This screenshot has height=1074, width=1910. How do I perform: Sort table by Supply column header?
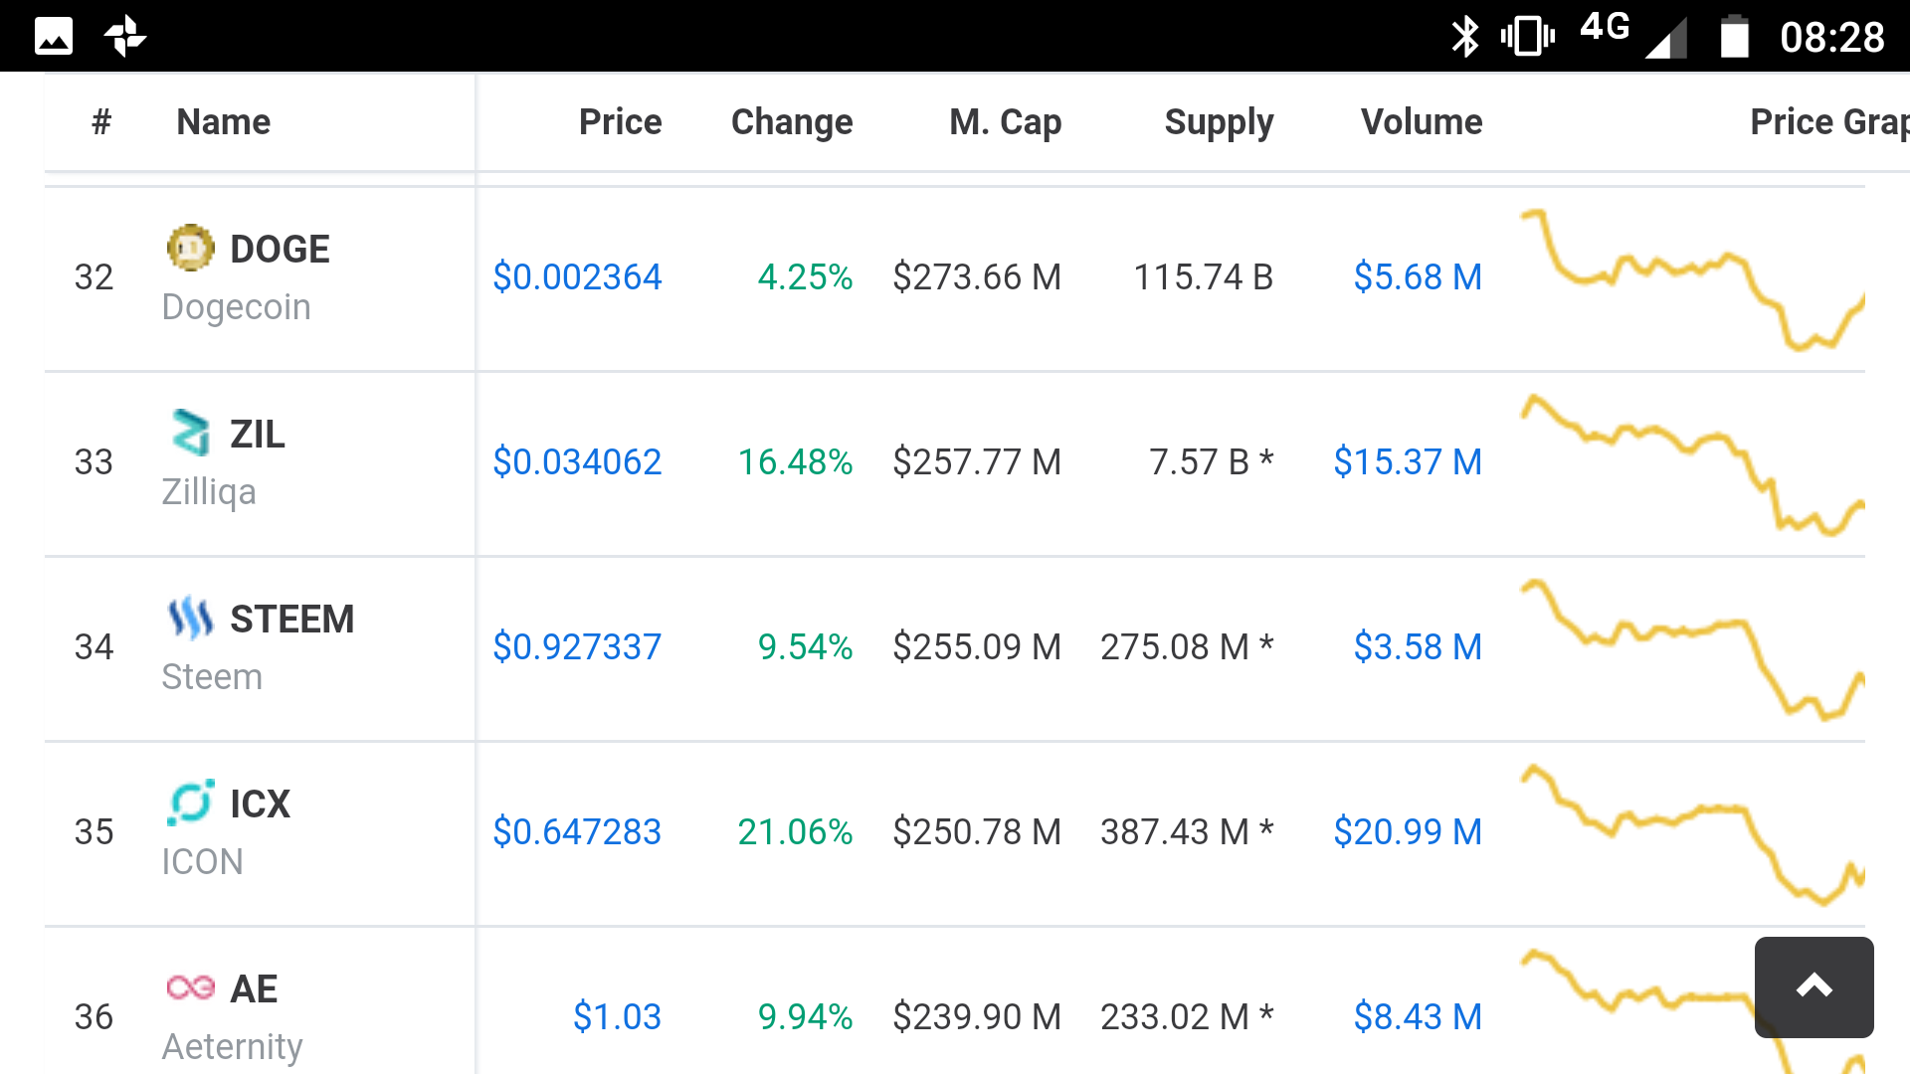point(1219,122)
